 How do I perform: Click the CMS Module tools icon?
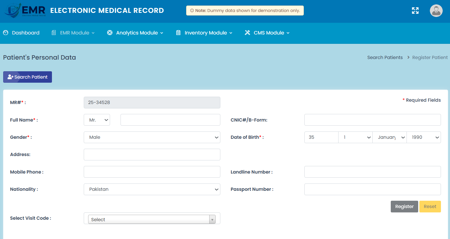tap(247, 33)
